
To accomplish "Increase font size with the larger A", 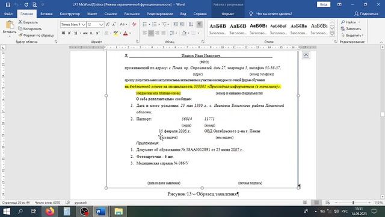I will 108,24.
